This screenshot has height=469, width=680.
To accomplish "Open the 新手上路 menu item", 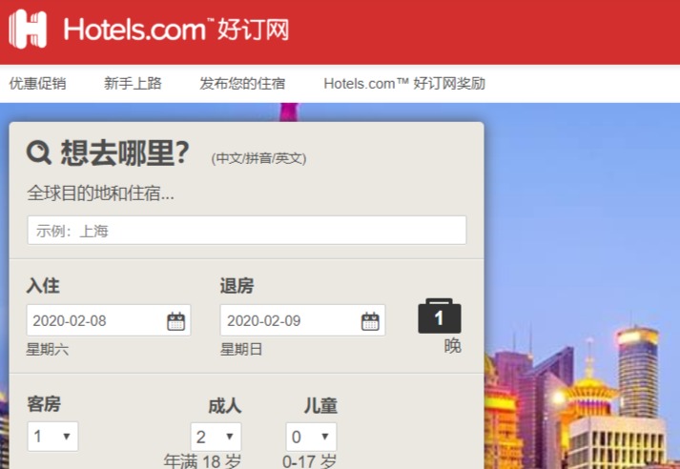I will (133, 83).
